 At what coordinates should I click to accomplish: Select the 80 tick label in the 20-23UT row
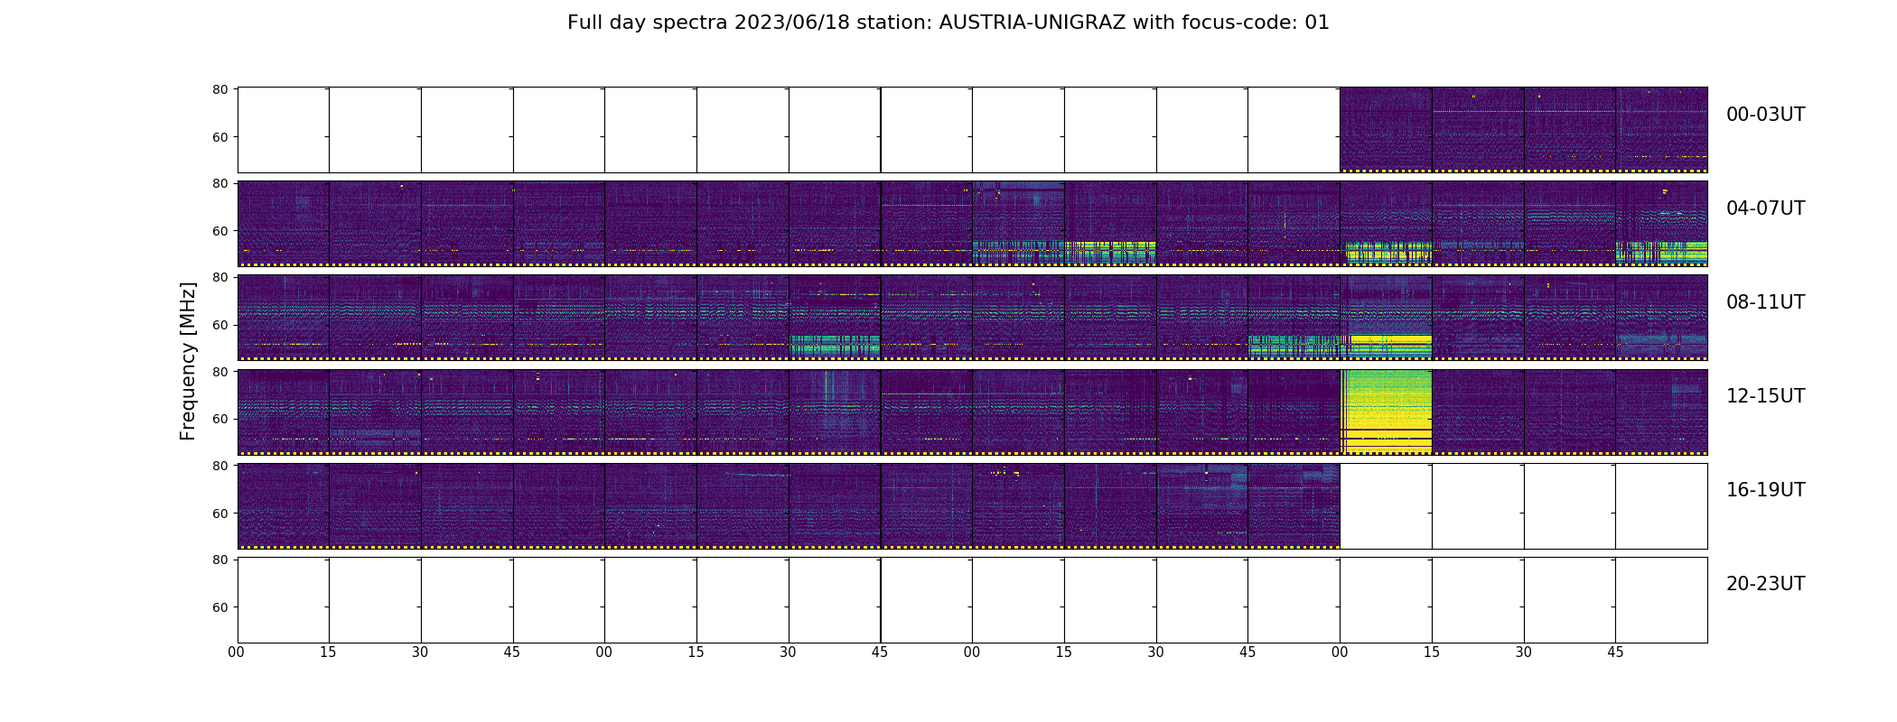pyautogui.click(x=220, y=560)
